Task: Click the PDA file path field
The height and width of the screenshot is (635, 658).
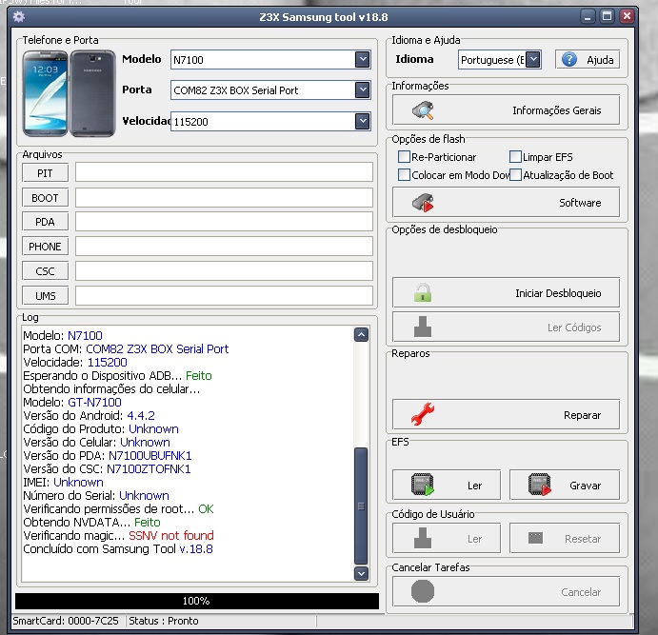Action: click(224, 222)
